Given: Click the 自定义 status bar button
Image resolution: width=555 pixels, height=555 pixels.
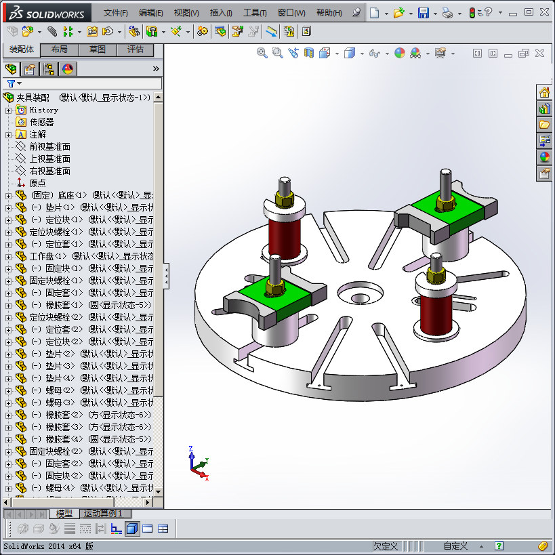Looking at the screenshot, I should (455, 546).
